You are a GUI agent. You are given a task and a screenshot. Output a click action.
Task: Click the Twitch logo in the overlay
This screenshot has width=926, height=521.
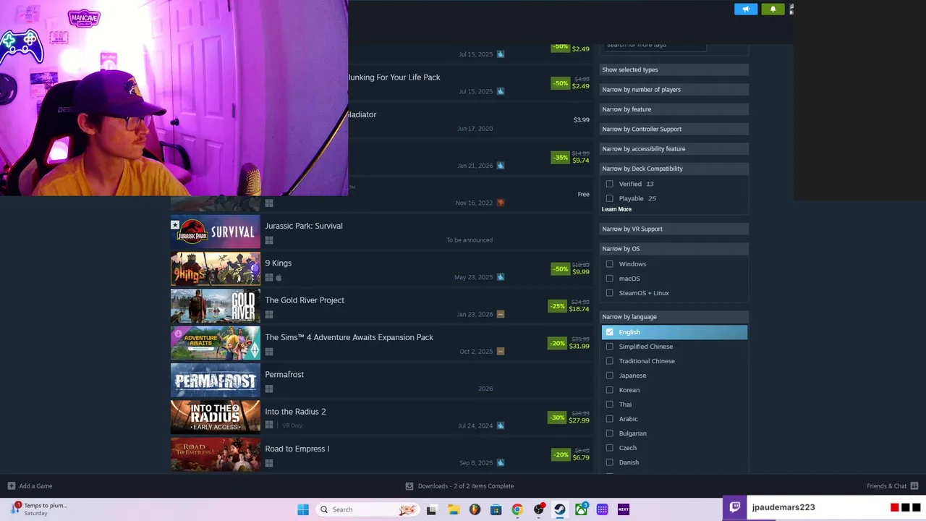(x=735, y=507)
